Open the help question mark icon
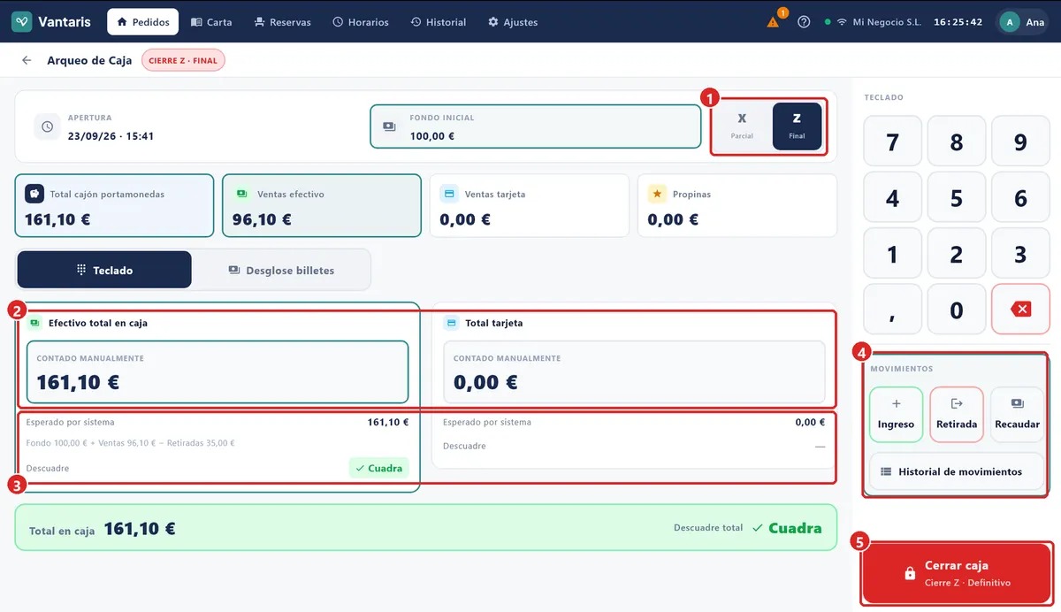 pos(804,22)
